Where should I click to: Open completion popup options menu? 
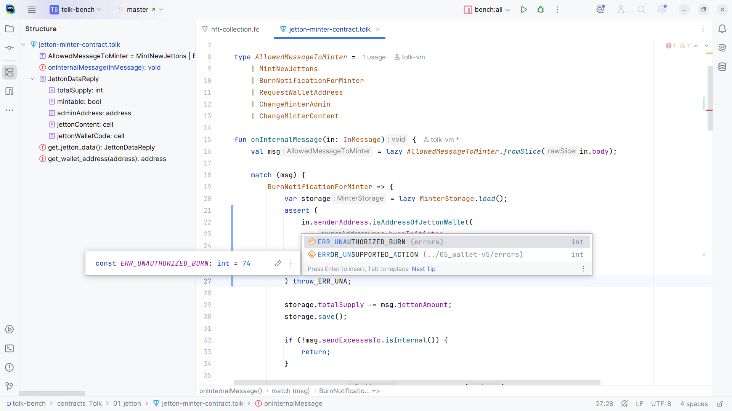(x=583, y=269)
